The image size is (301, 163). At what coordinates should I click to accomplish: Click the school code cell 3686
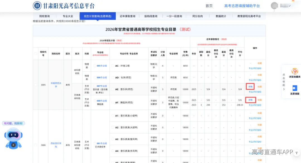[x=43, y=145]
